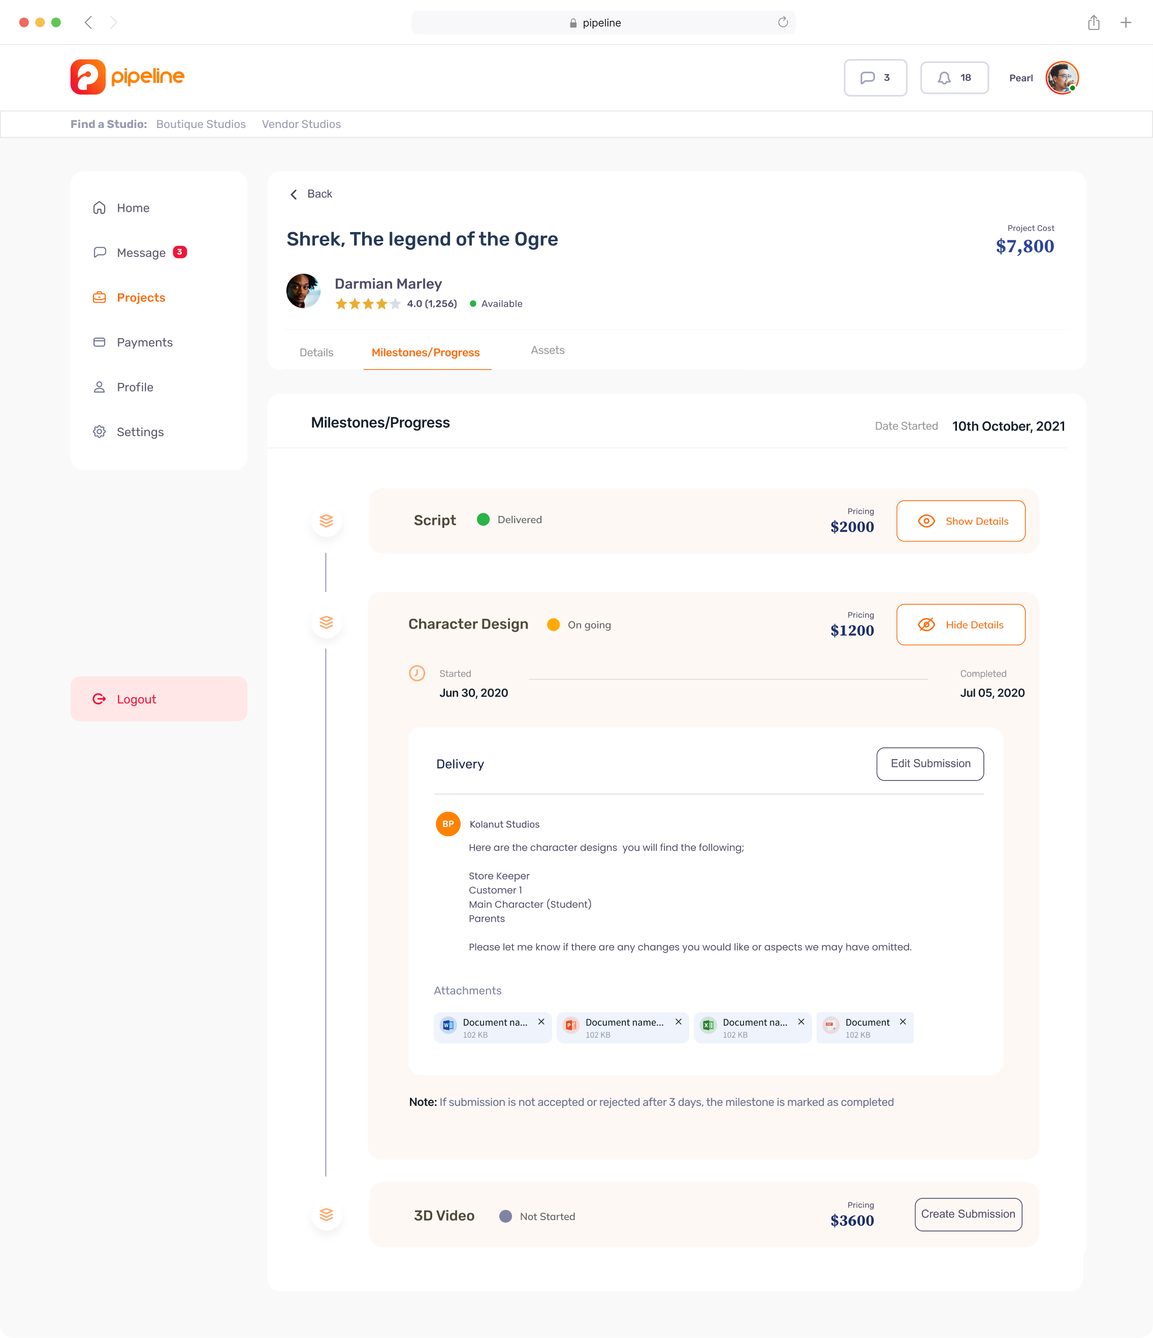
Task: Click the Character Design milestone layers icon
Action: [x=326, y=622]
